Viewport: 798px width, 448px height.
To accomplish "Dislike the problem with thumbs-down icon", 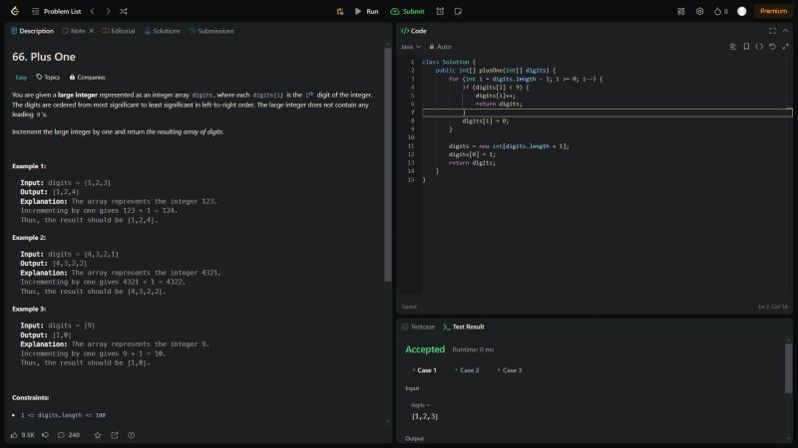I will (x=45, y=435).
